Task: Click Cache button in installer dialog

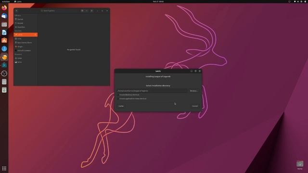Action: coord(121,106)
